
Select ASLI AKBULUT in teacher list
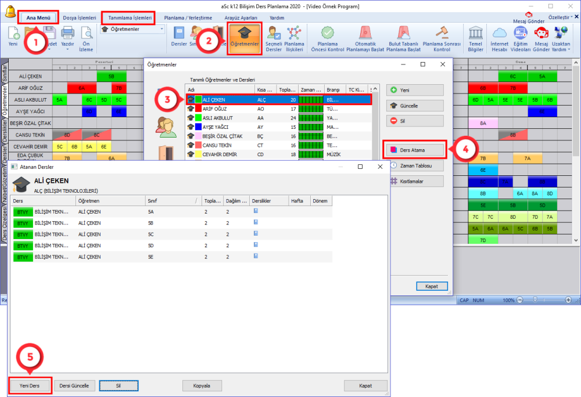pyautogui.click(x=279, y=118)
